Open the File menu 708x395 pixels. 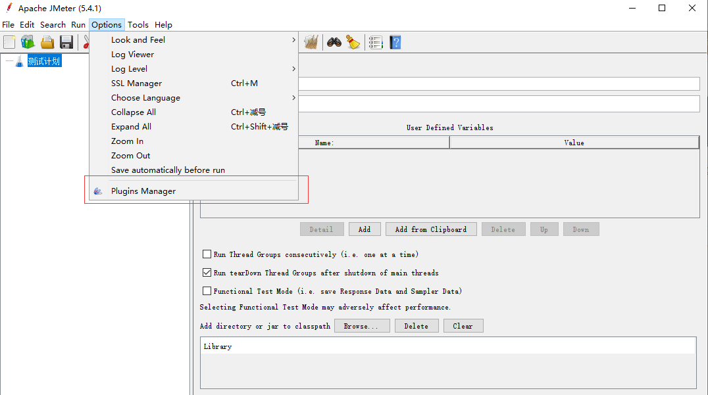8,25
